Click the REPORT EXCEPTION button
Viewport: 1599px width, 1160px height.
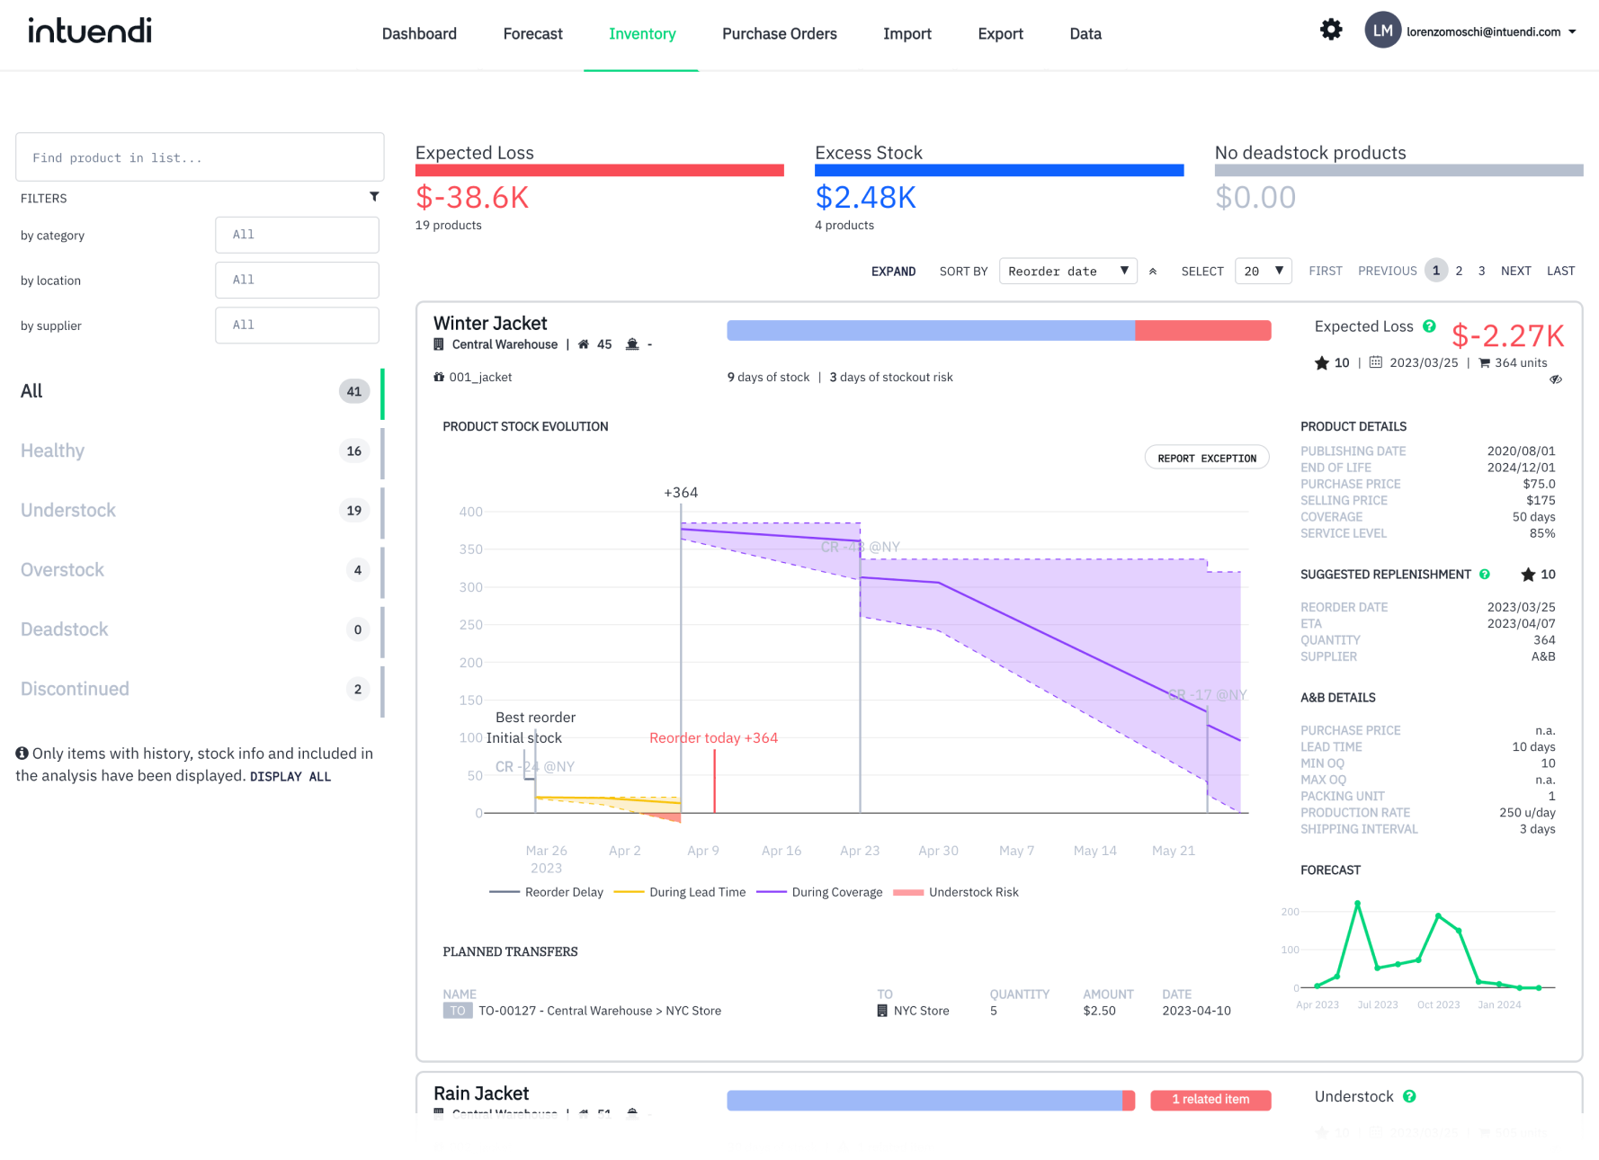[1206, 457]
